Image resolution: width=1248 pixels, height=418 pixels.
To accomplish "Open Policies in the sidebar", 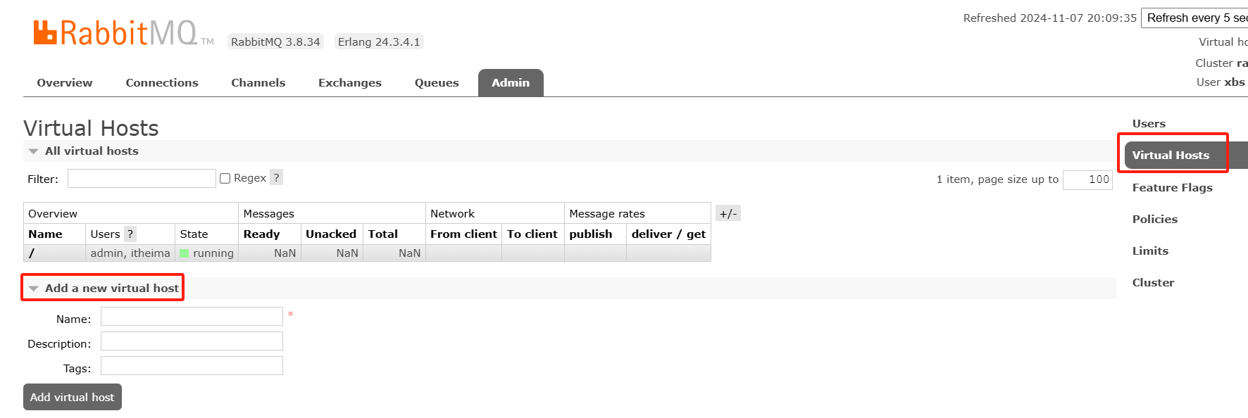I will (x=1155, y=220).
